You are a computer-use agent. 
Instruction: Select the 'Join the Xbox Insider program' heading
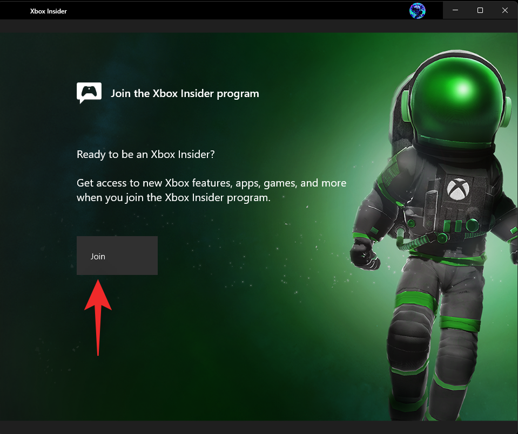(x=185, y=93)
